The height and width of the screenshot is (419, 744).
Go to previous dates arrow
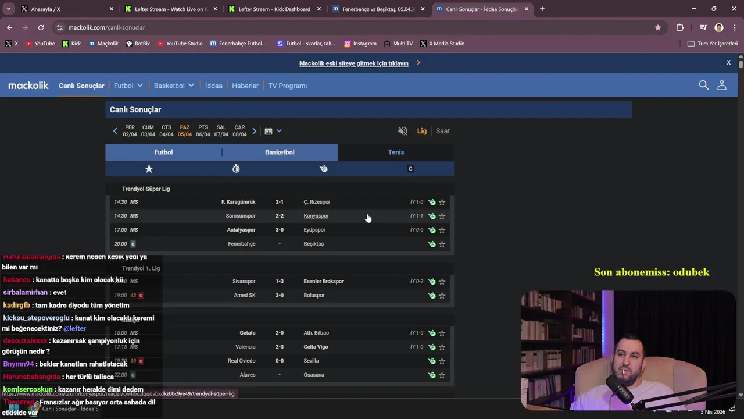[x=115, y=131]
